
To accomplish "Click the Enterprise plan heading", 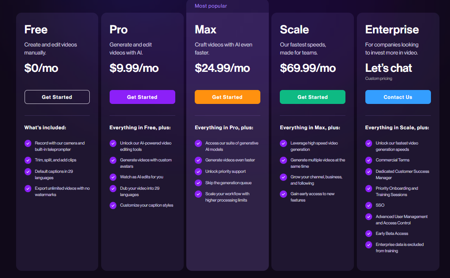I will [x=392, y=30].
